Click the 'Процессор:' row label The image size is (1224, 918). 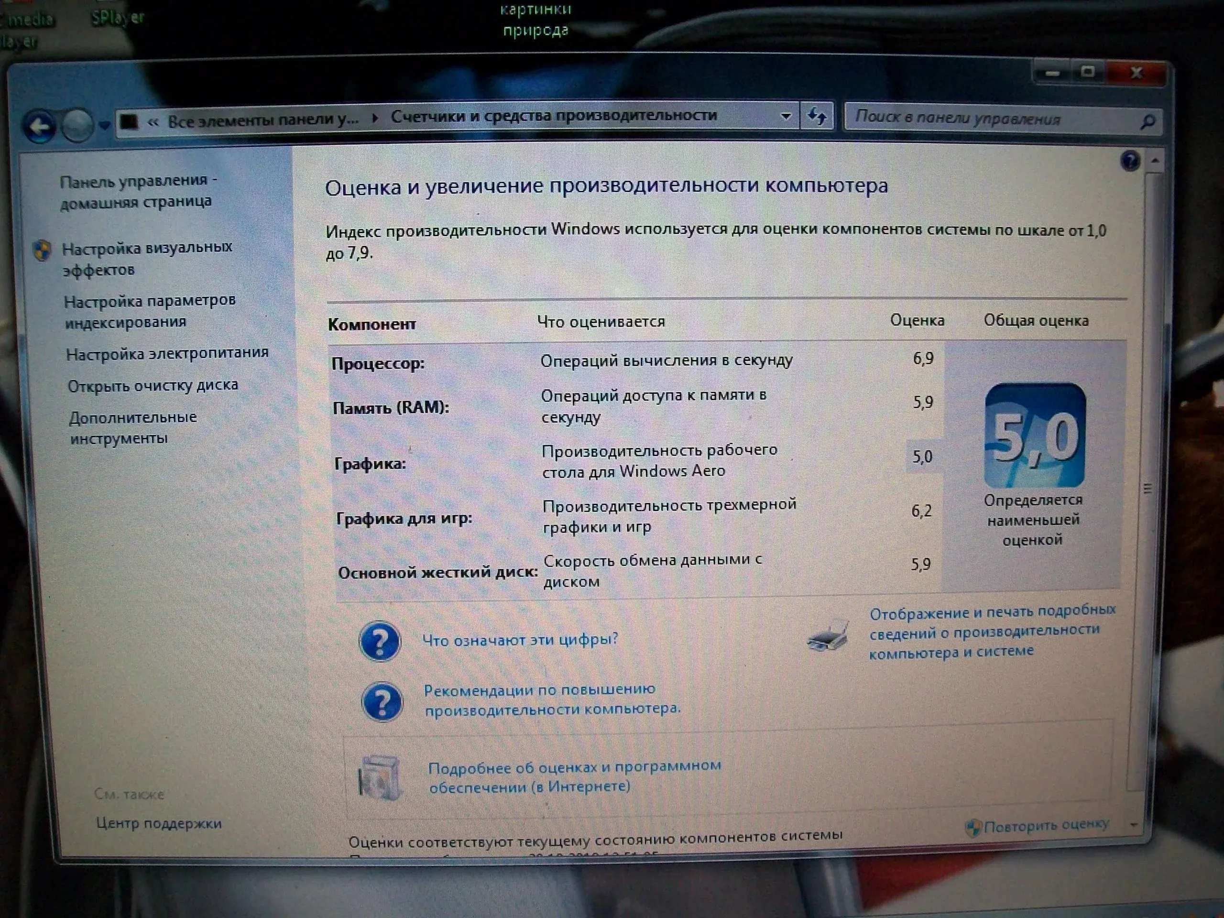pyautogui.click(x=378, y=363)
